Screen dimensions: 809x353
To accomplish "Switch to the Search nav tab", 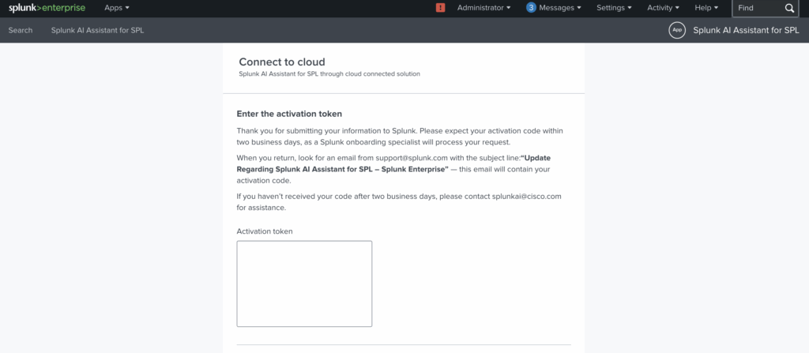I will pyautogui.click(x=21, y=30).
